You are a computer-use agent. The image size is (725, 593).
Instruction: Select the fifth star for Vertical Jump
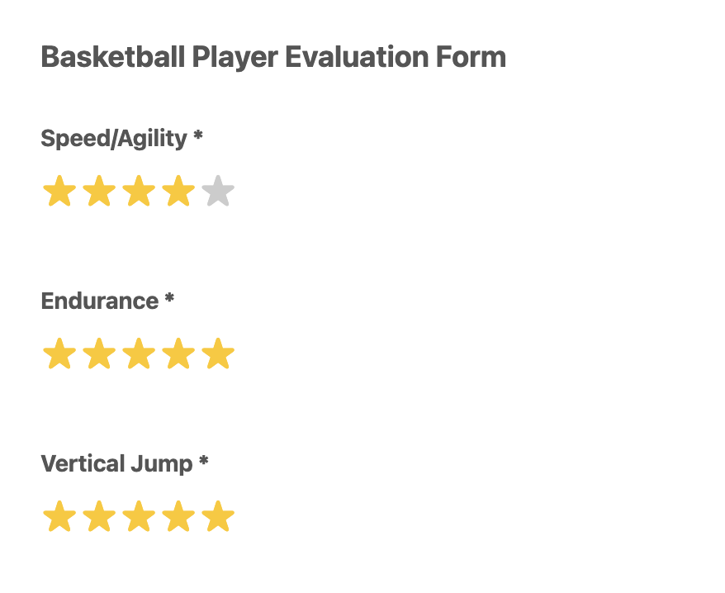click(219, 516)
